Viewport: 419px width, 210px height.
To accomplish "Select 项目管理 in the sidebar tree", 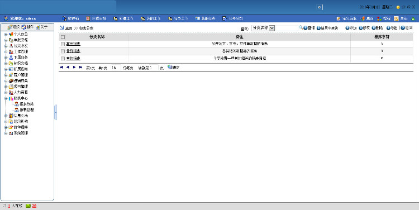I will pos(21,87).
